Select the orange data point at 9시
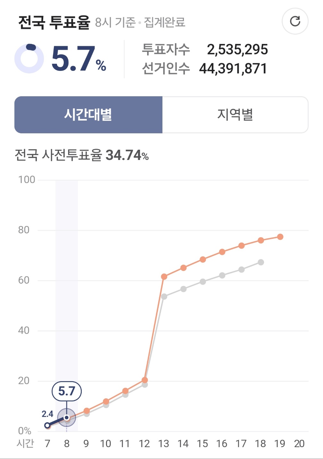 [x=87, y=411]
